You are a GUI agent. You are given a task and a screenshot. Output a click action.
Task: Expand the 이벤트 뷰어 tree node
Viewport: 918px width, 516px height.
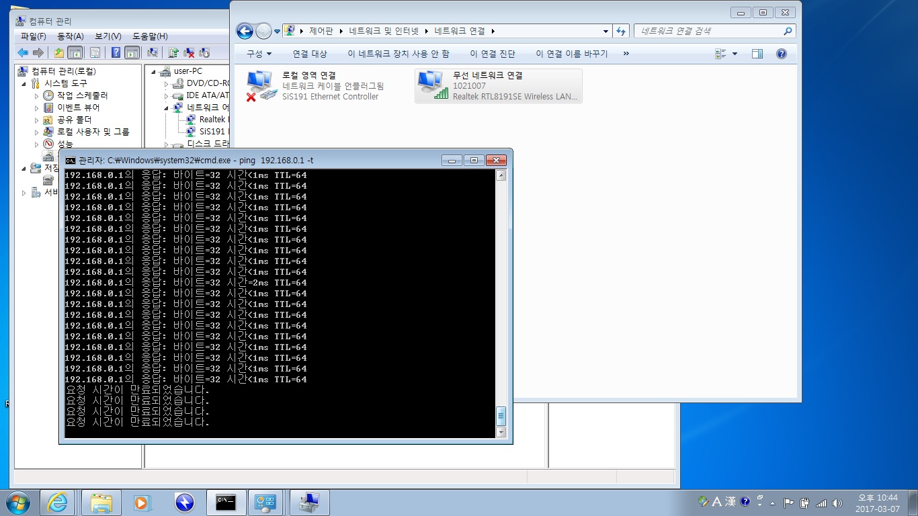[37, 107]
